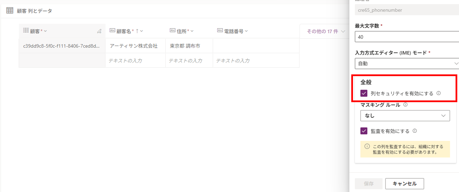The height and width of the screenshot is (192, 459).
Task: Click the 保存 button
Action: [x=368, y=184]
